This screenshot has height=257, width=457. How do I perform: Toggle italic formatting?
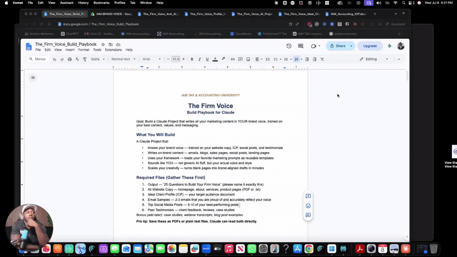199,59
